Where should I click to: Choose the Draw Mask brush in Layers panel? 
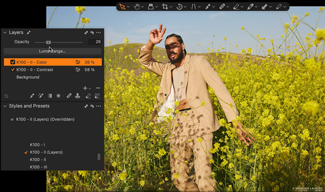pos(32,96)
